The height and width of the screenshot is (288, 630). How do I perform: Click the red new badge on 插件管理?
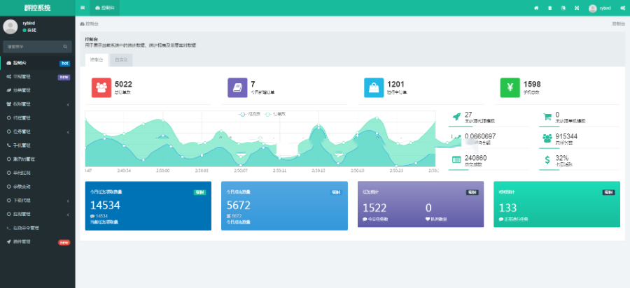64,243
